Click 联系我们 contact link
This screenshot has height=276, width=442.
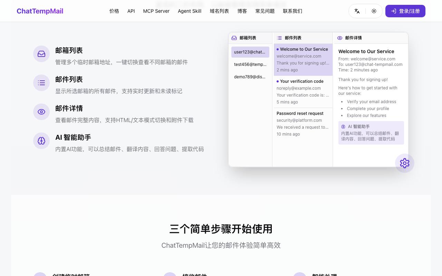(292, 11)
